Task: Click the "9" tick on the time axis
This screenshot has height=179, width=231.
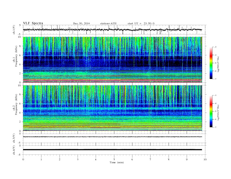Action: [x=187, y=159]
